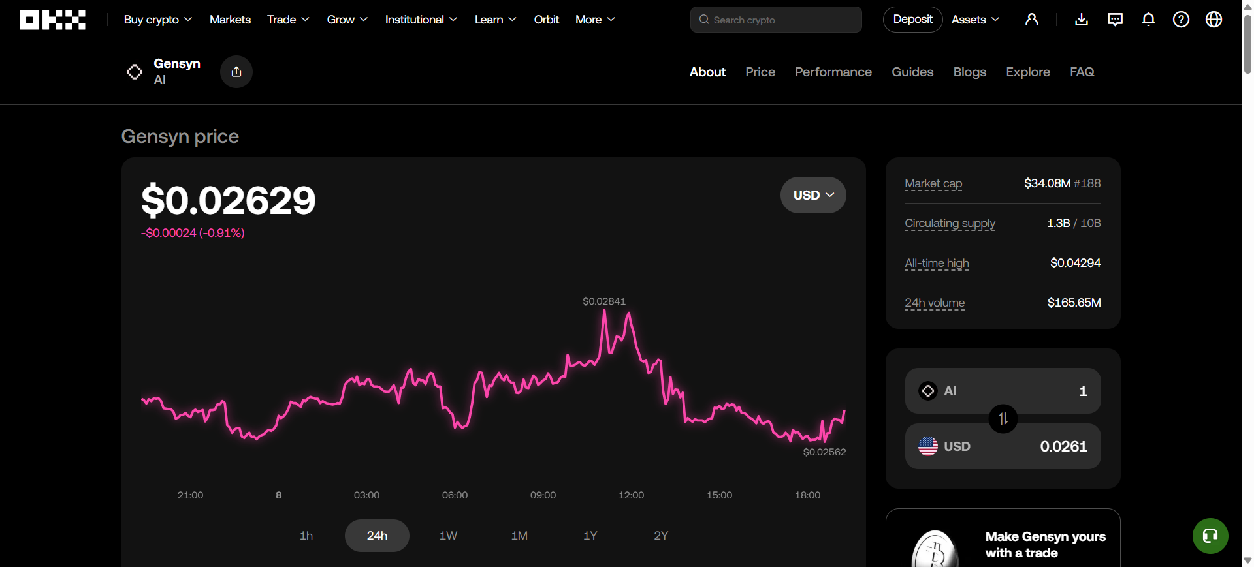Click the download app icon
The width and height of the screenshot is (1254, 567).
1082,20
